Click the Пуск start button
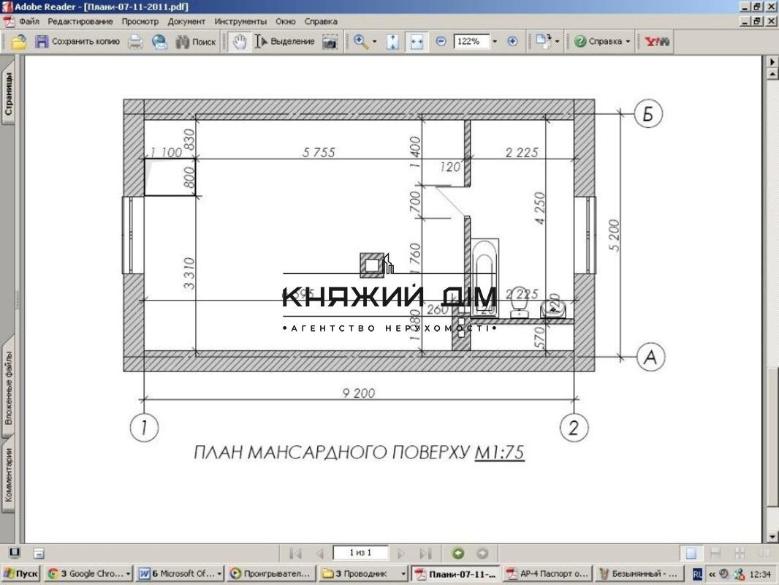The height and width of the screenshot is (585, 779). pyautogui.click(x=20, y=574)
